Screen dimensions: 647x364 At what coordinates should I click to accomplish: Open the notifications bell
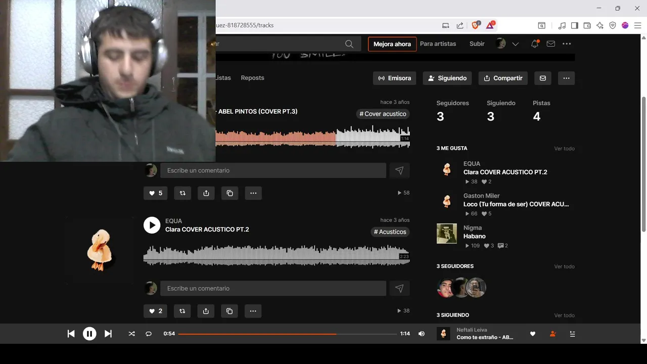[534, 44]
